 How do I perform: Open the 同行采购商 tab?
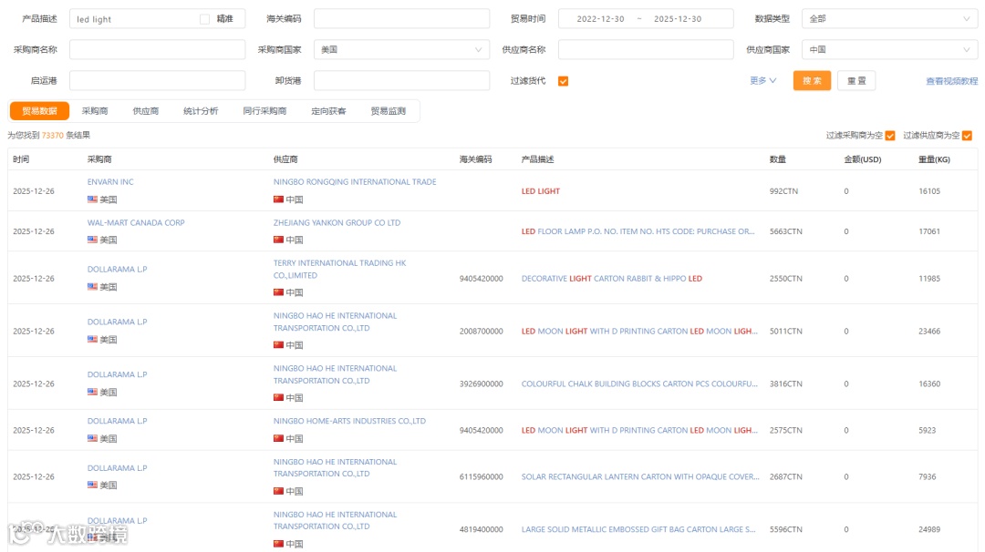264,111
